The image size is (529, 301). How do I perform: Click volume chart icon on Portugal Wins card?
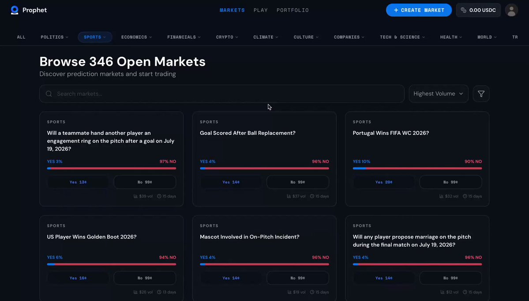[441, 196]
